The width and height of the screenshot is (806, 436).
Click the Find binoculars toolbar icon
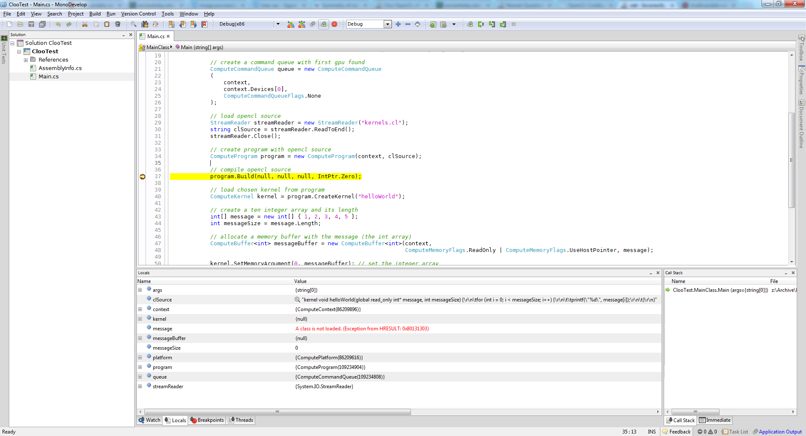click(x=144, y=24)
